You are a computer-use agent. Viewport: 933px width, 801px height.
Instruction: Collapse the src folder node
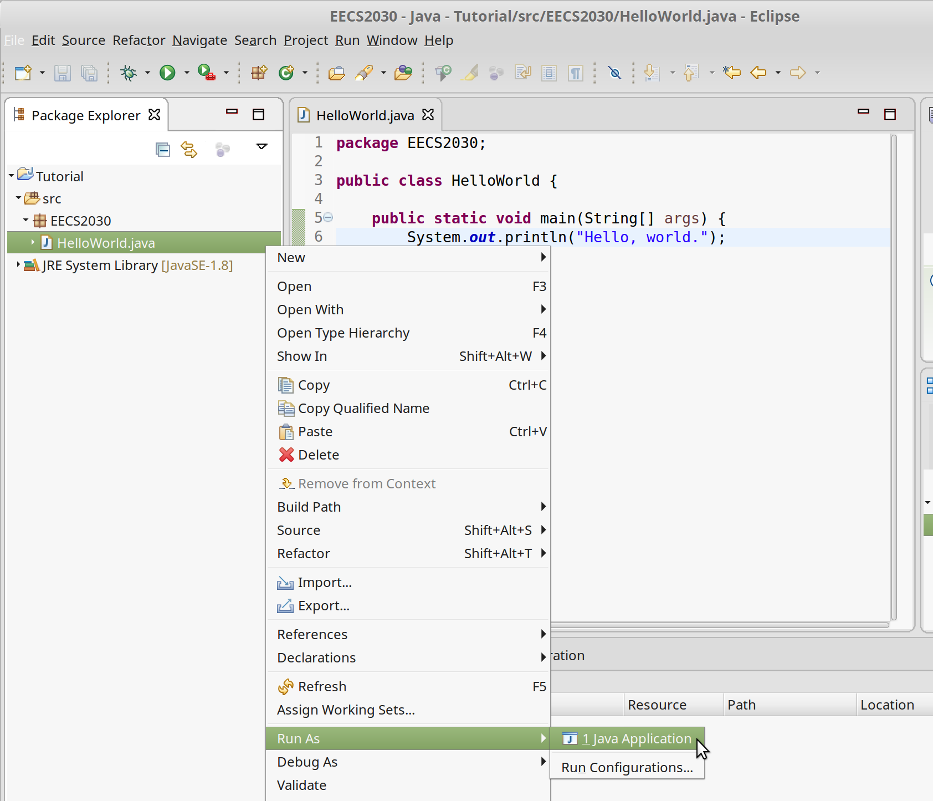click(18, 197)
